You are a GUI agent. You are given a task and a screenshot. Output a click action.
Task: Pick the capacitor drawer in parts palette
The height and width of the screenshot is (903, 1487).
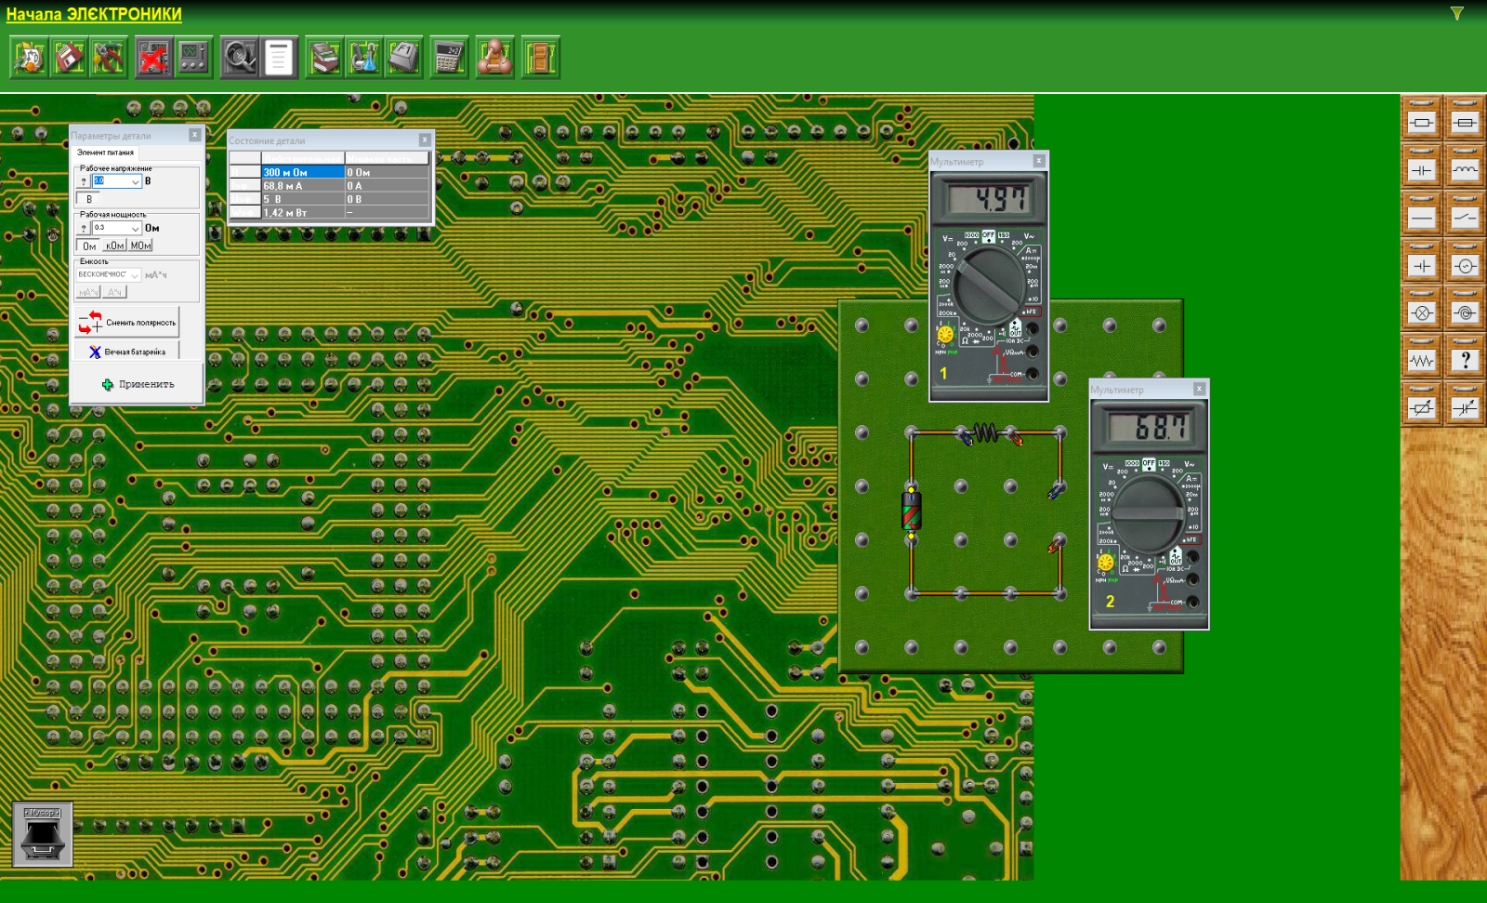pyautogui.click(x=1422, y=166)
